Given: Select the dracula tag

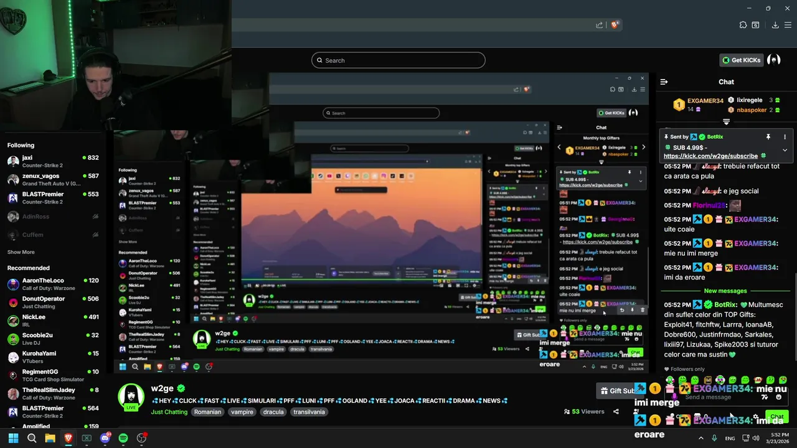Looking at the screenshot, I should 273,412.
